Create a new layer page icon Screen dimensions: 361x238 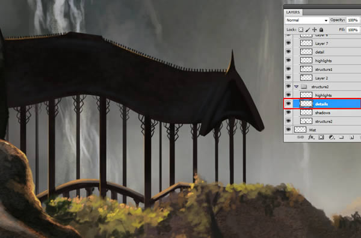(351, 137)
